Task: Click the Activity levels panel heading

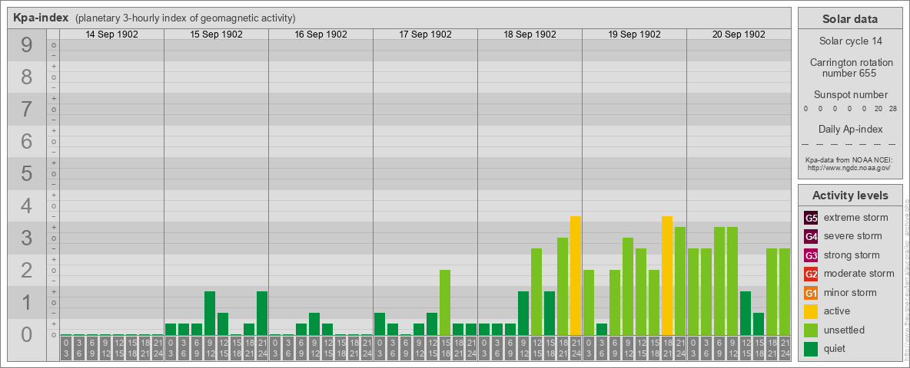Action: [x=850, y=195]
